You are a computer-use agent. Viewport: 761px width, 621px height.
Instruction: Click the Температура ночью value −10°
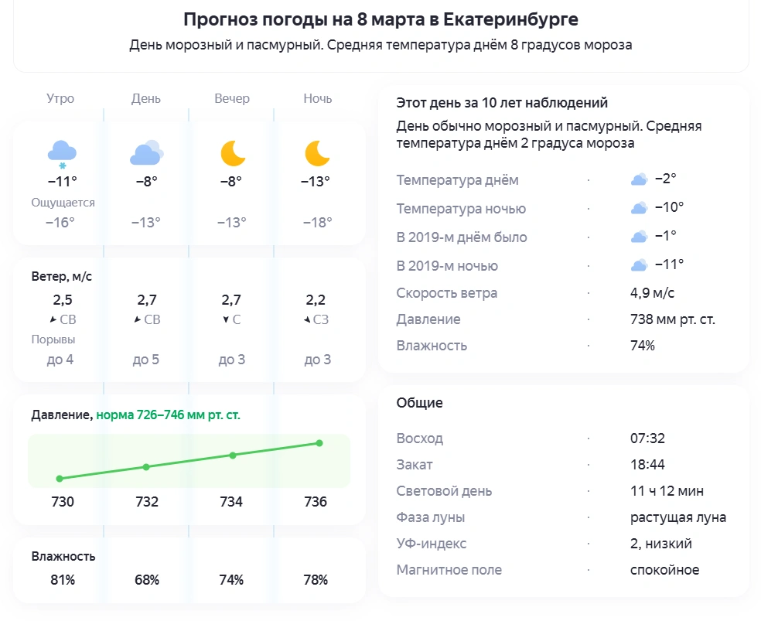point(669,207)
